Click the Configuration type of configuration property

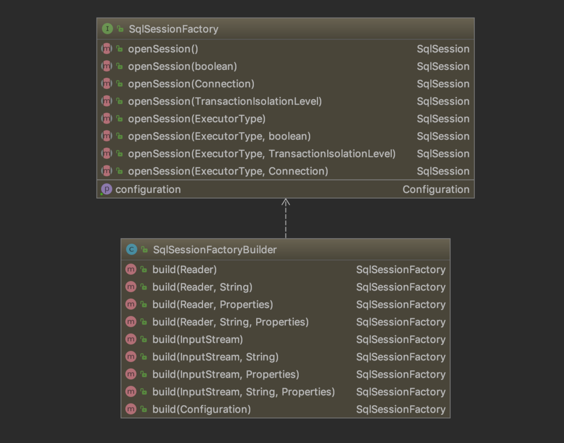[x=435, y=190]
